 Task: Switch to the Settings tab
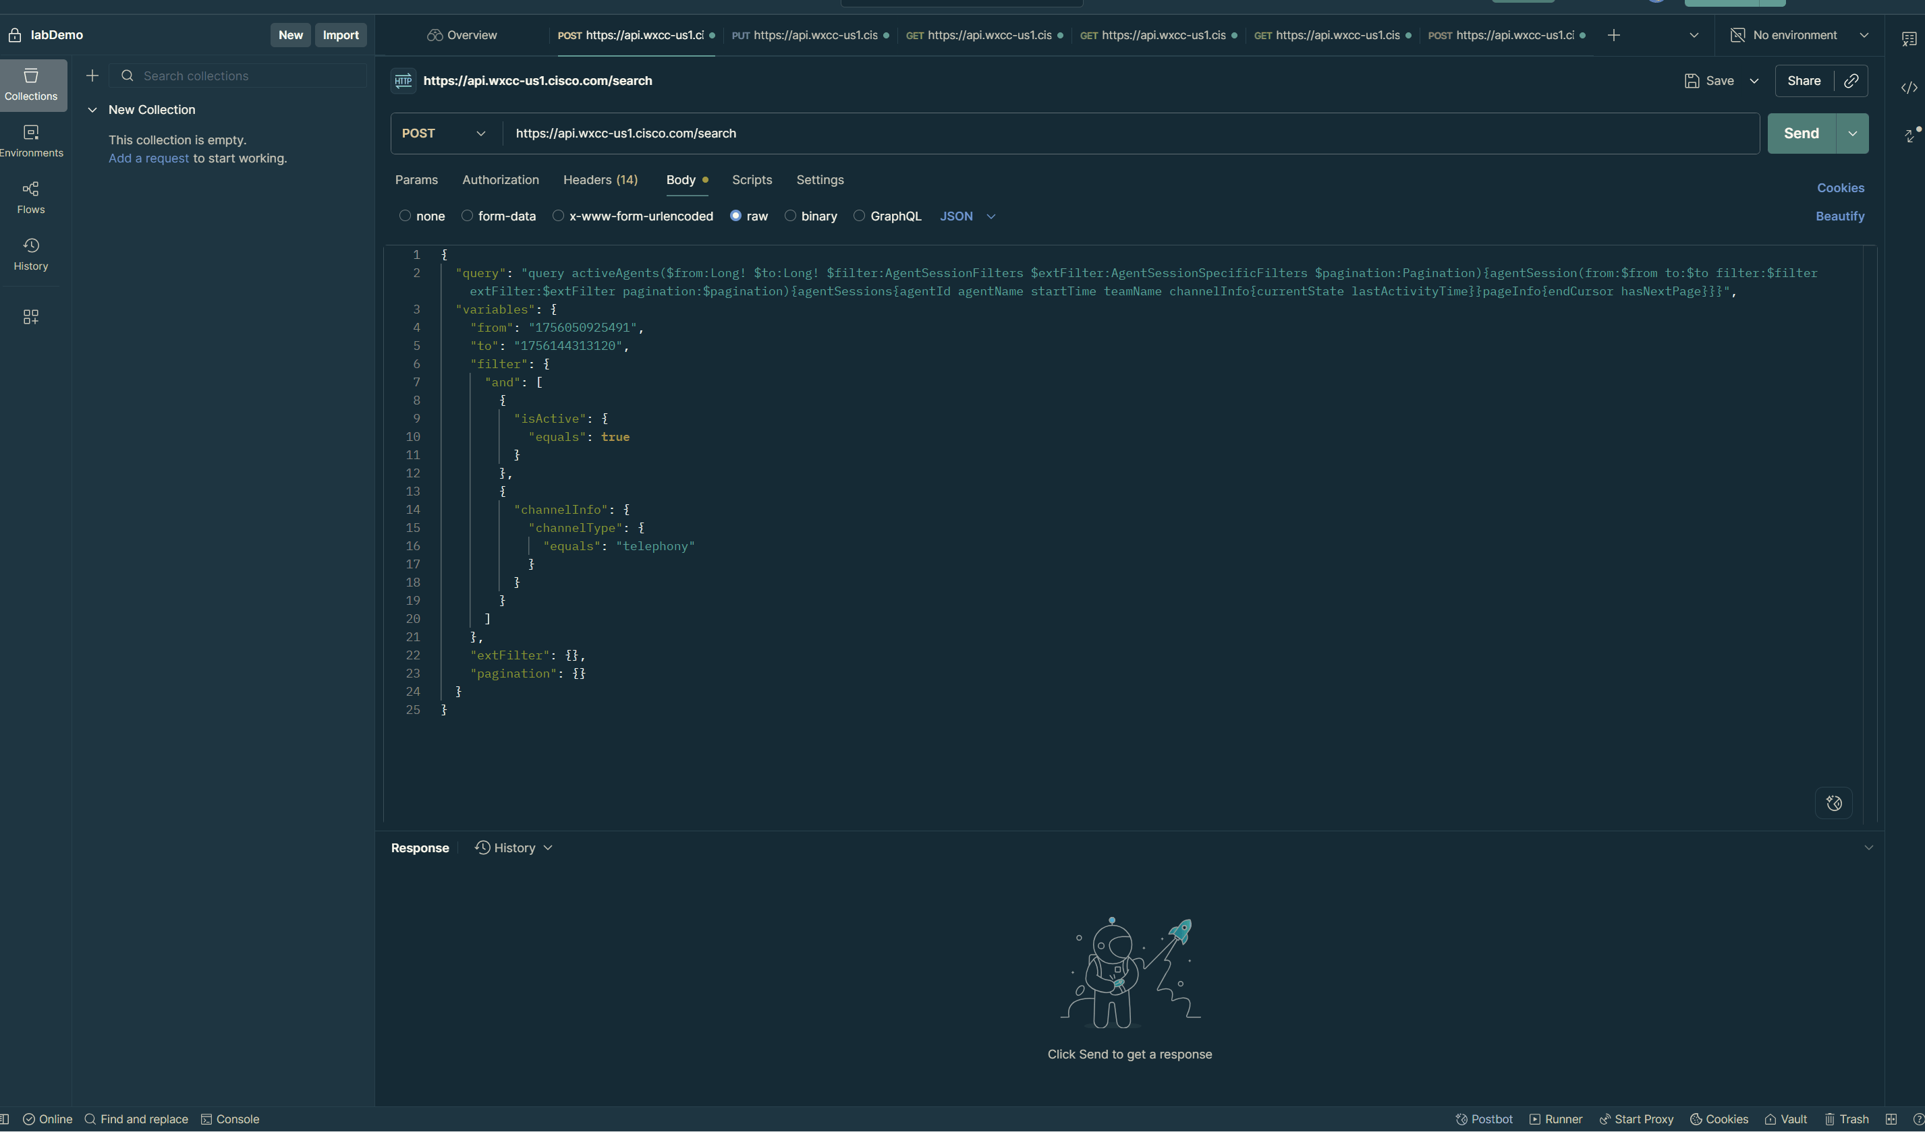click(x=820, y=180)
